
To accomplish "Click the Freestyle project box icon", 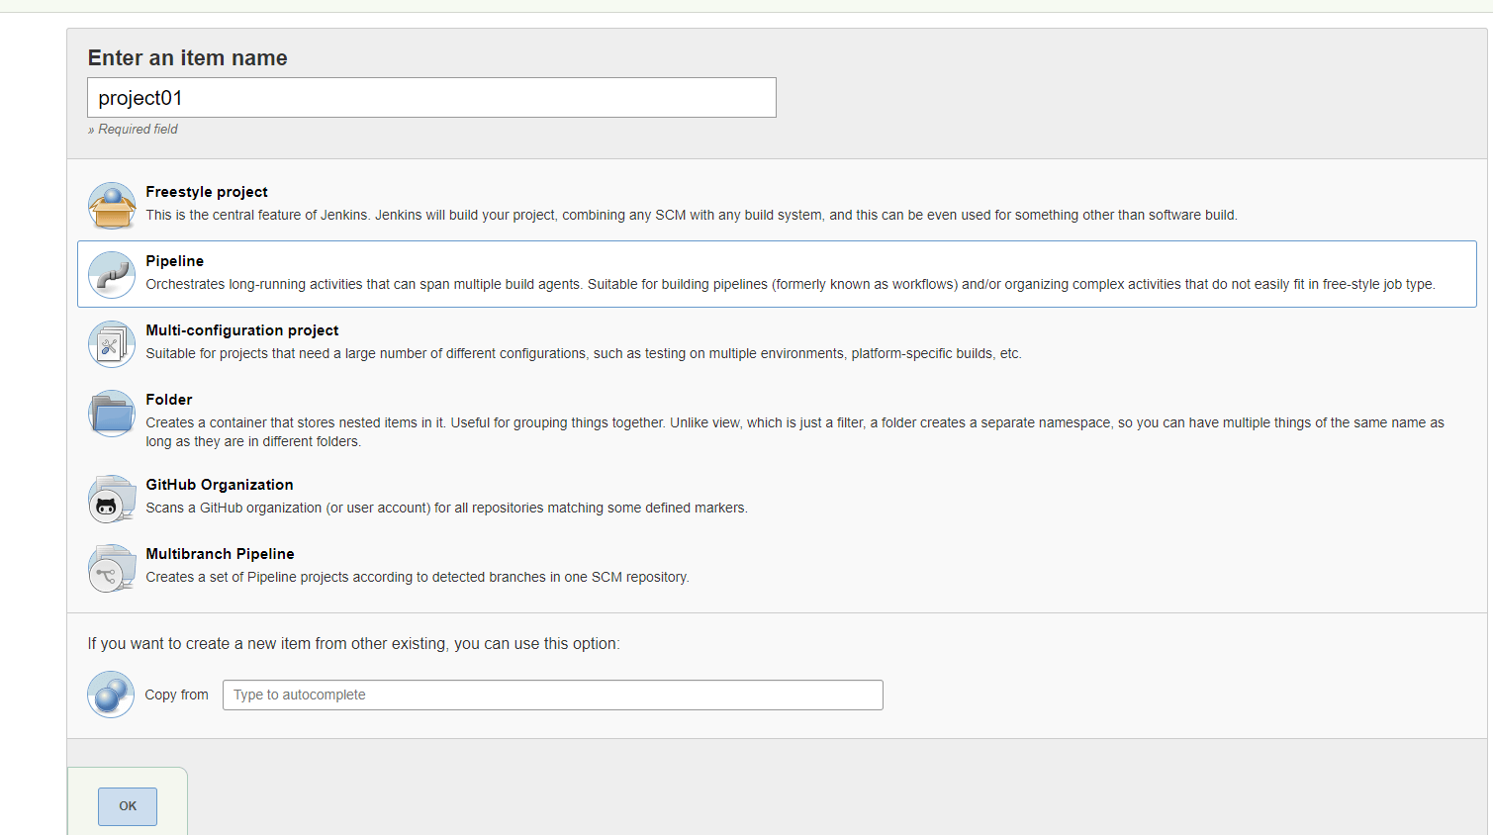I will (x=112, y=205).
